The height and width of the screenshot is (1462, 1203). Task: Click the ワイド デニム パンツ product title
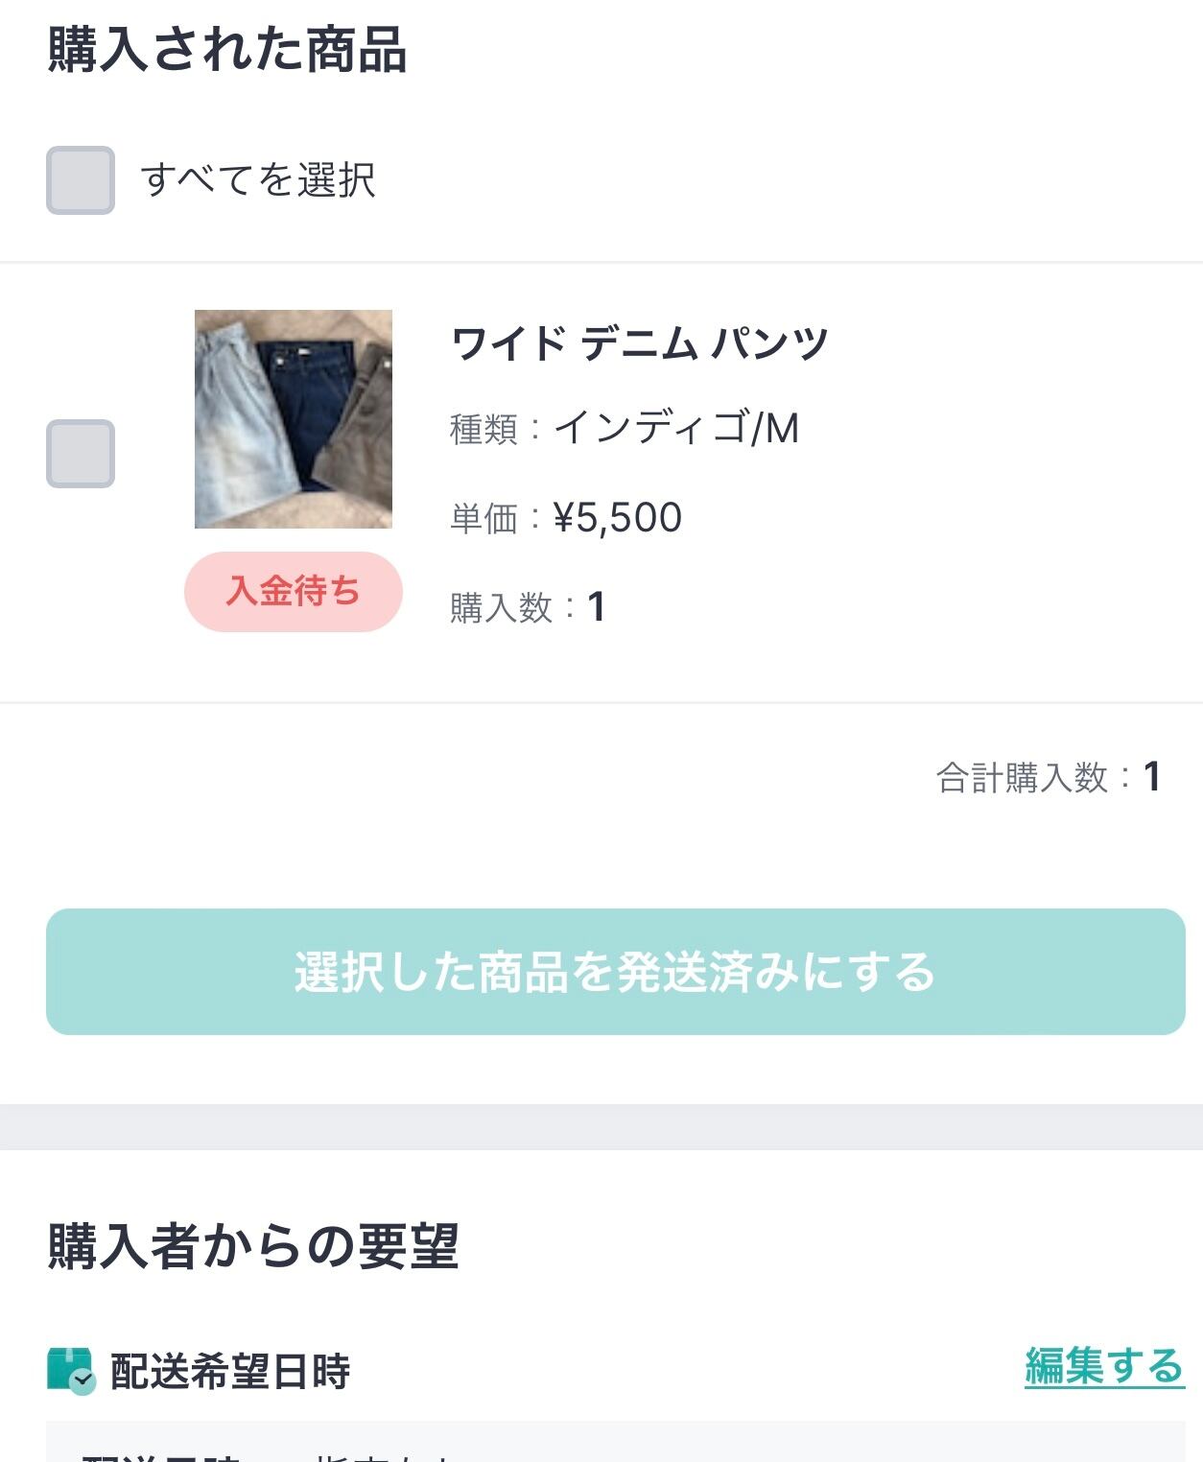tap(640, 343)
